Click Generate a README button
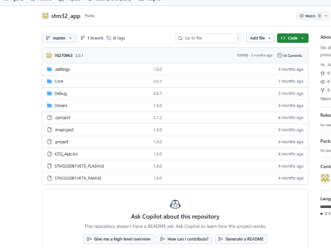 (241, 239)
